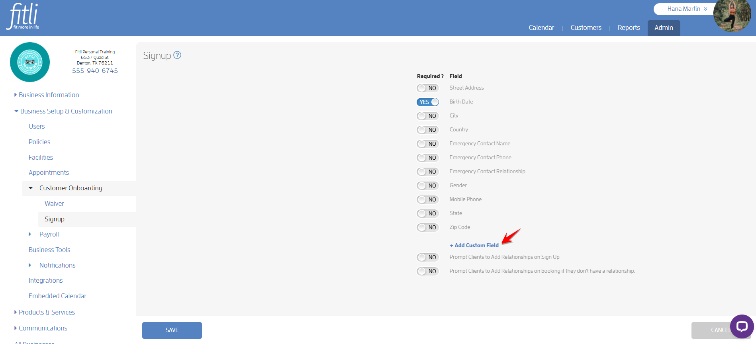Enable Mobile Phone required switch

(x=428, y=199)
